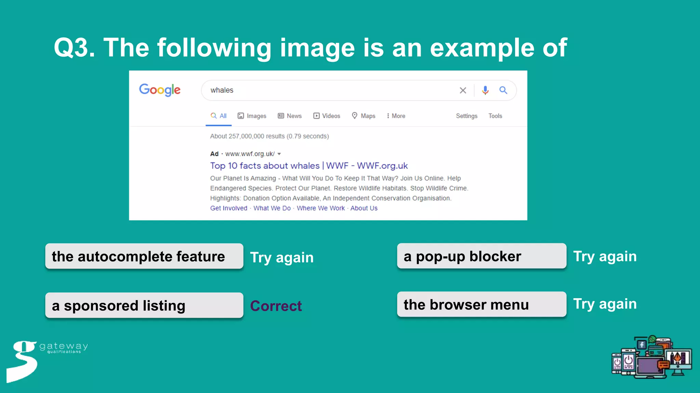This screenshot has width=700, height=393.
Task: Open search Settings
Action: [467, 116]
